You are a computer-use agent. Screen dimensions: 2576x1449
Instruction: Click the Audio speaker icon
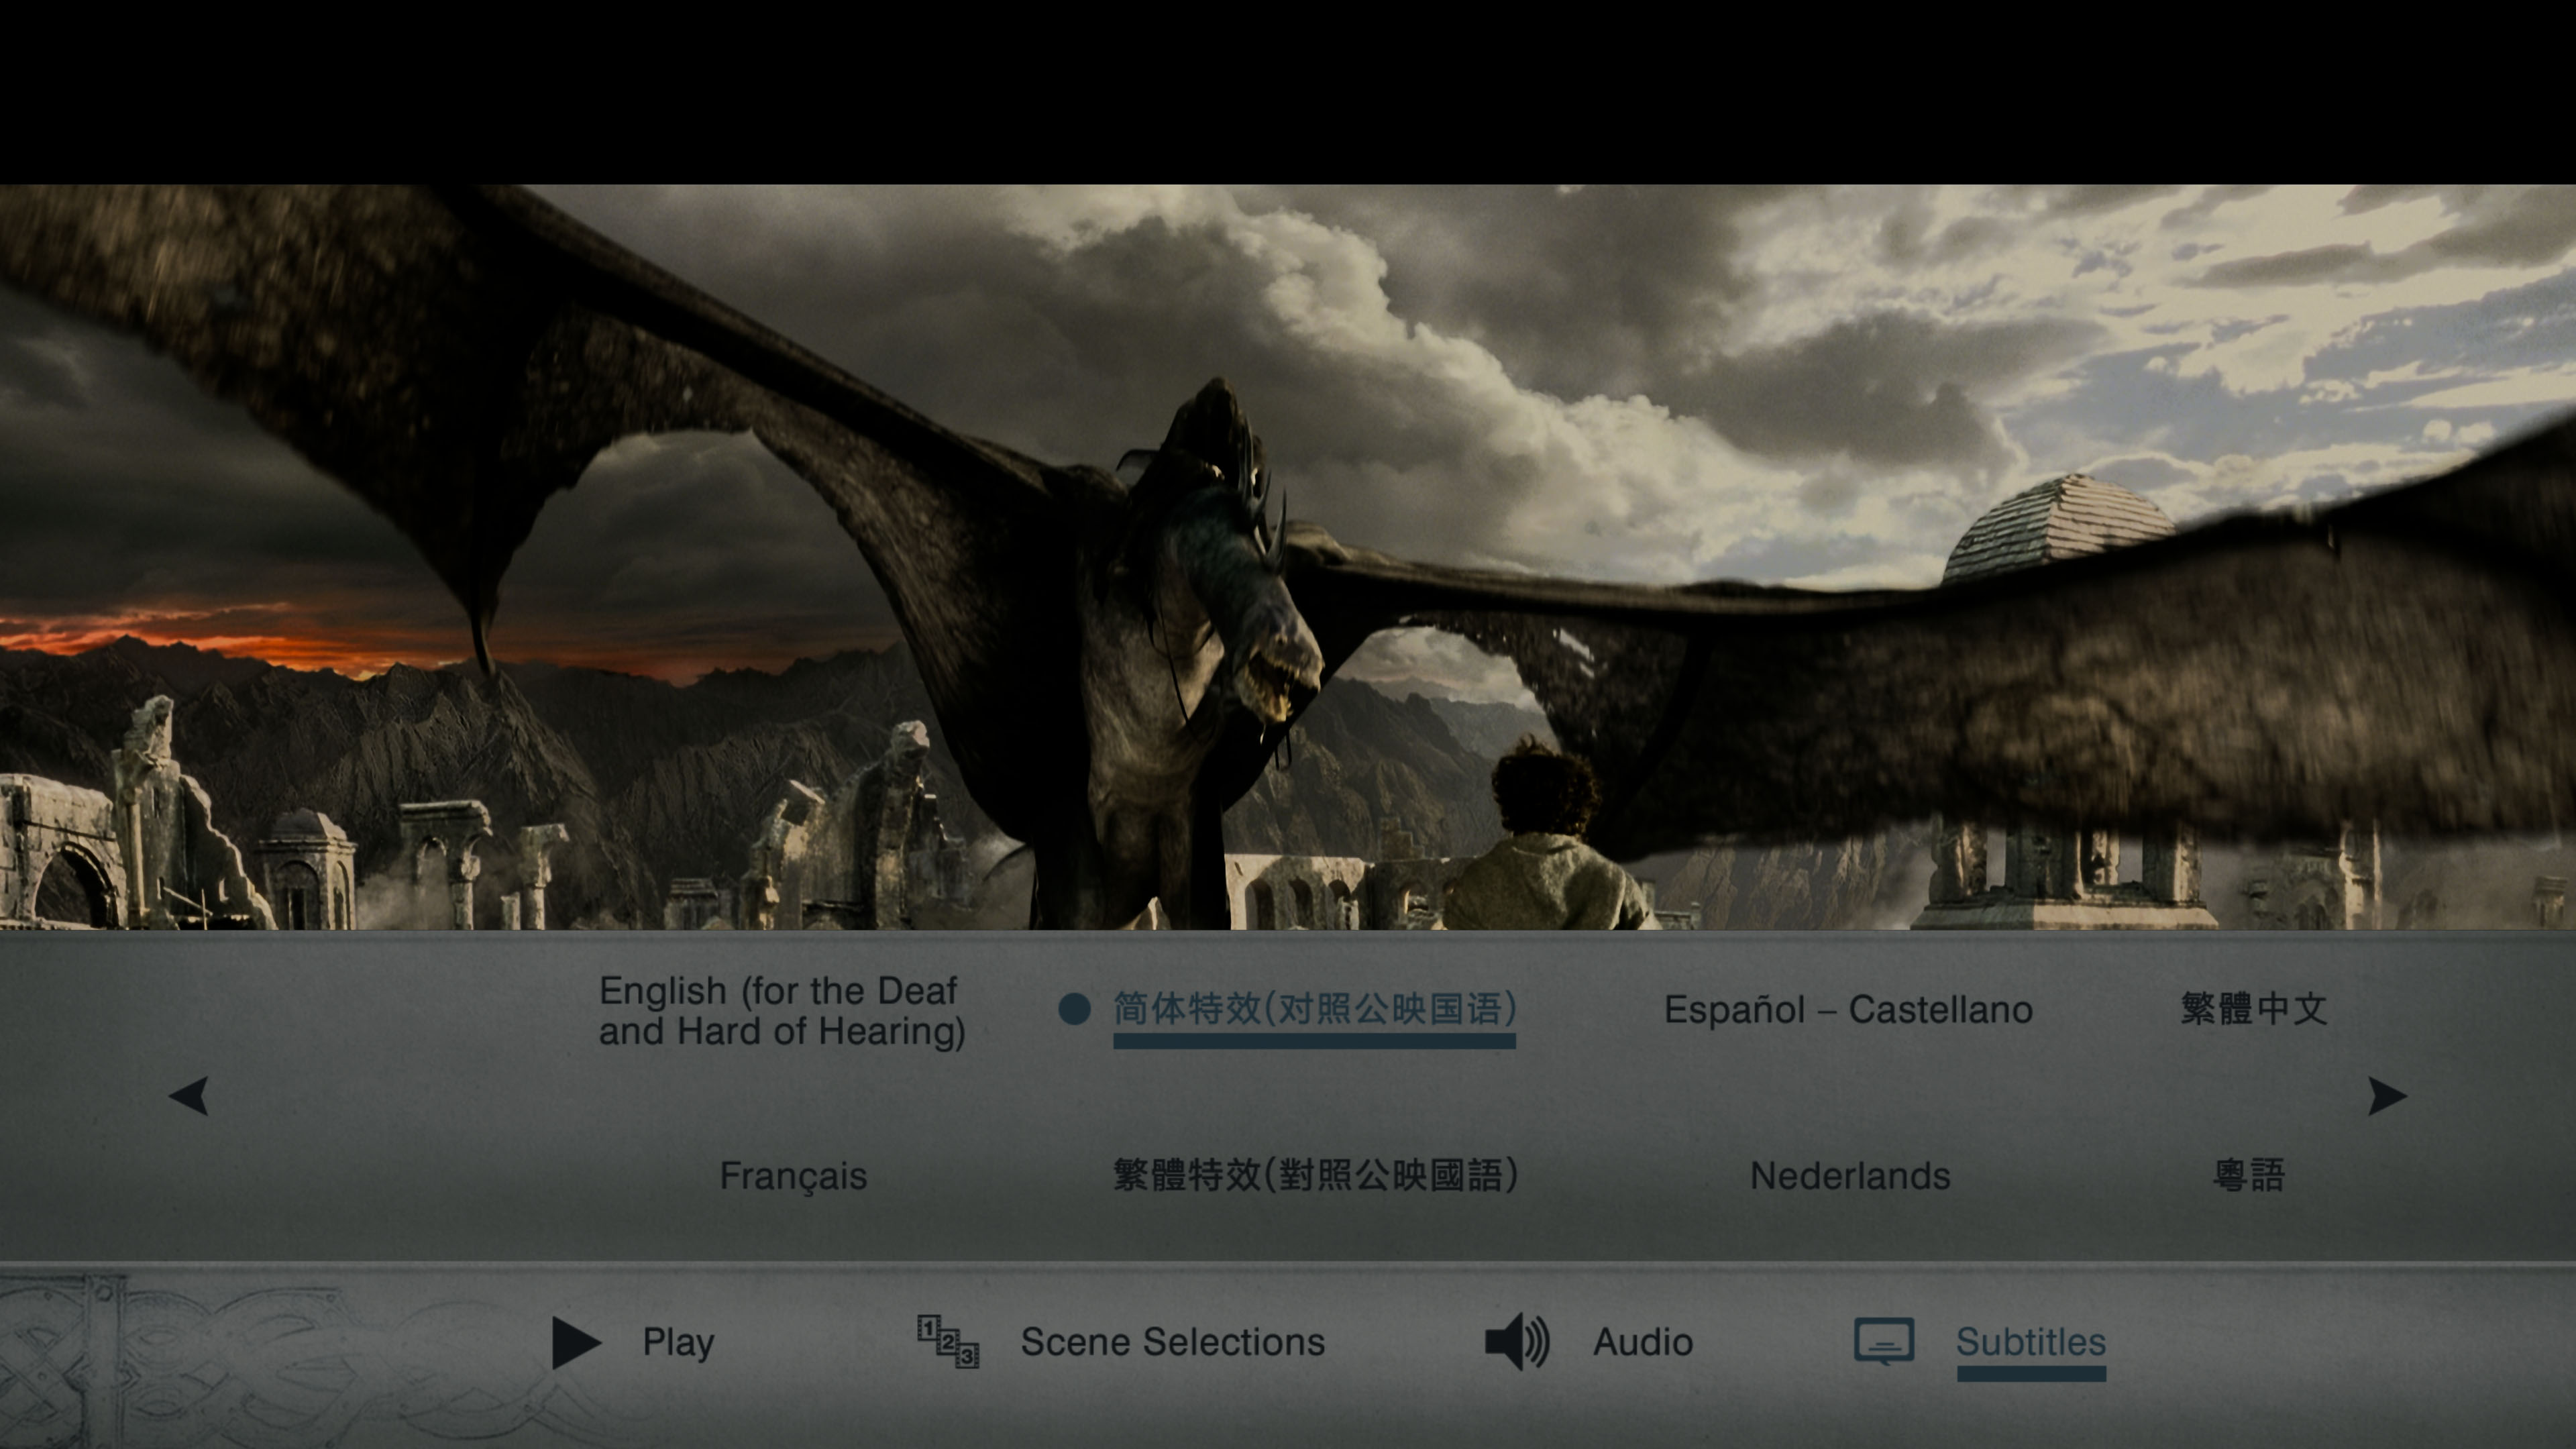1517,1341
